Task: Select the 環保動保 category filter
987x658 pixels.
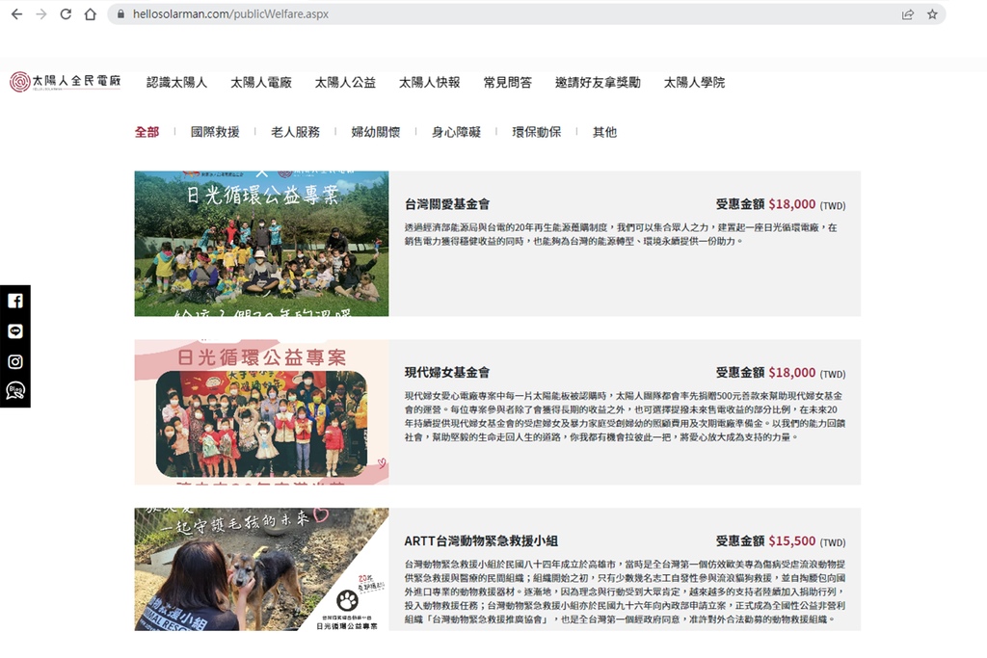Action: (536, 132)
